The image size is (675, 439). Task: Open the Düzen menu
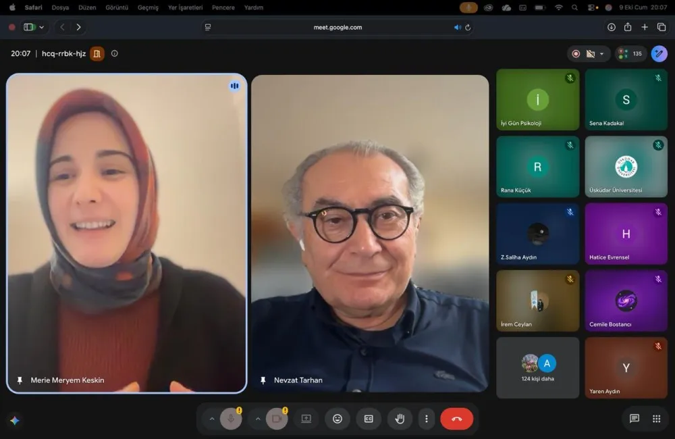click(x=87, y=7)
